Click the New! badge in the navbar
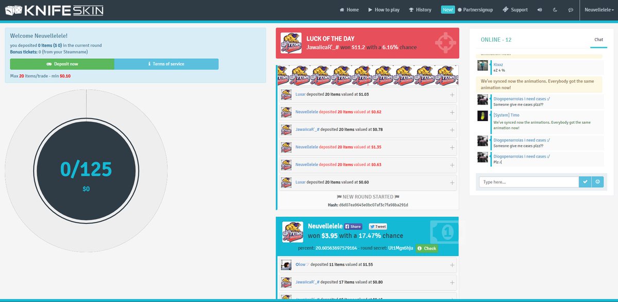618x302 pixels. point(448,10)
